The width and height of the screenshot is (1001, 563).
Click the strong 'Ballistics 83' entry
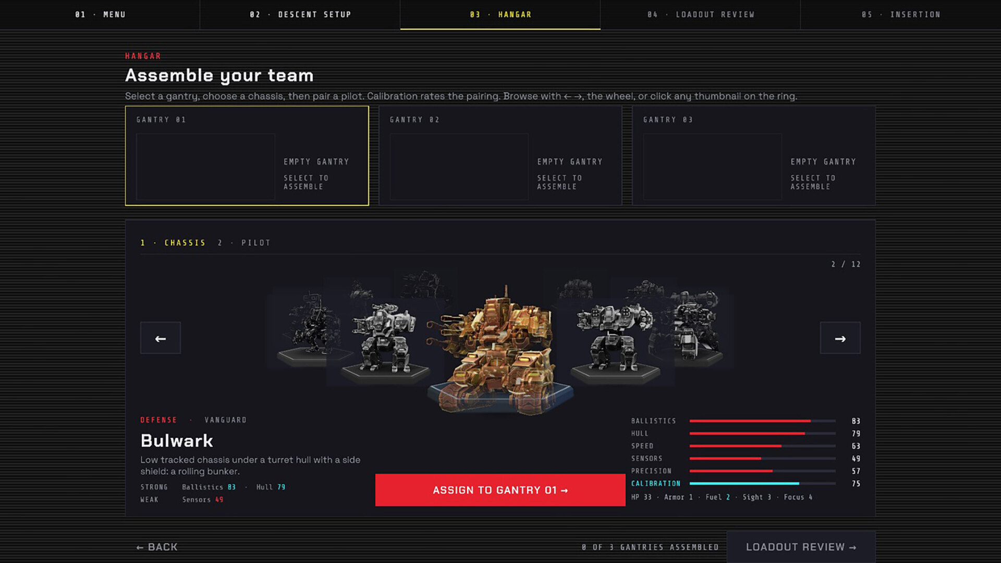coord(209,487)
